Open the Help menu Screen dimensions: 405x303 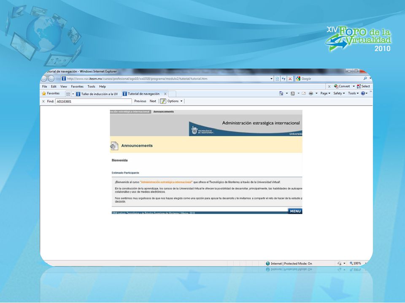tap(102, 87)
